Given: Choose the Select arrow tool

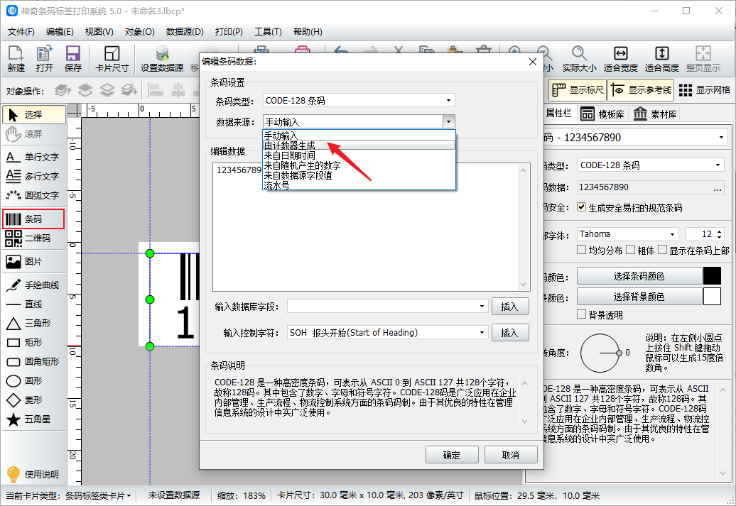Looking at the screenshot, I should 34,114.
